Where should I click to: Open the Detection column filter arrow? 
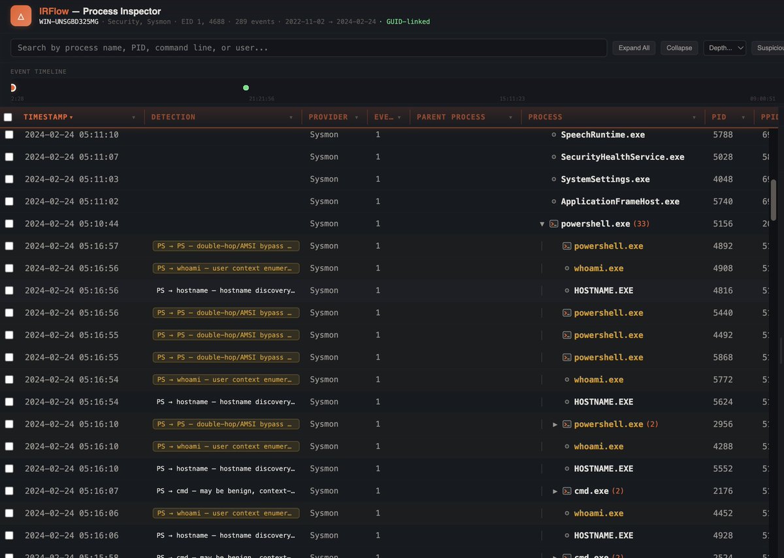[291, 117]
